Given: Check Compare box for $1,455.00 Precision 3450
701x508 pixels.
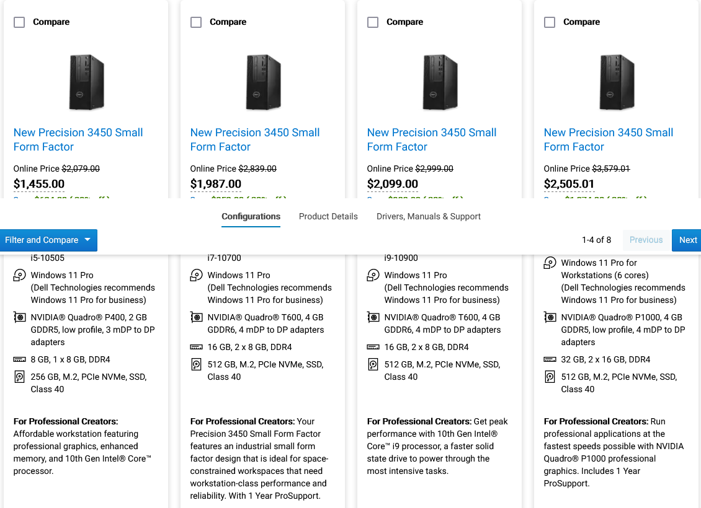Looking at the screenshot, I should click(x=19, y=22).
